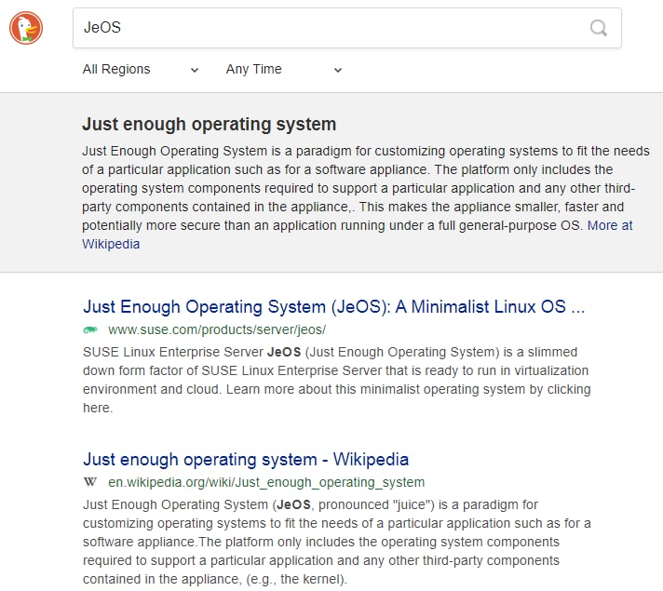663x591 pixels.
Task: Click the Just enough operating system heading
Action: (x=210, y=125)
